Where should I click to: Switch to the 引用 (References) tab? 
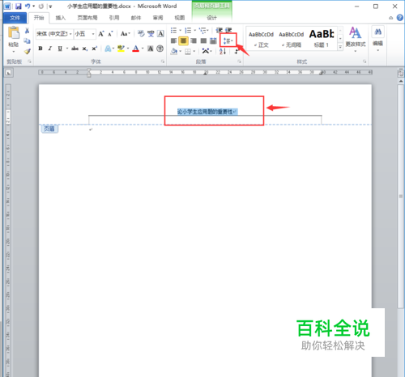[114, 18]
